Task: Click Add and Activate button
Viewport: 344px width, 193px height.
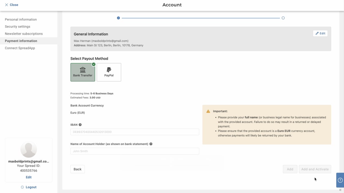Action: click(x=315, y=169)
